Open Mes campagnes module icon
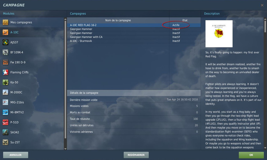This screenshot has height=160, width=267. pos(5,22)
